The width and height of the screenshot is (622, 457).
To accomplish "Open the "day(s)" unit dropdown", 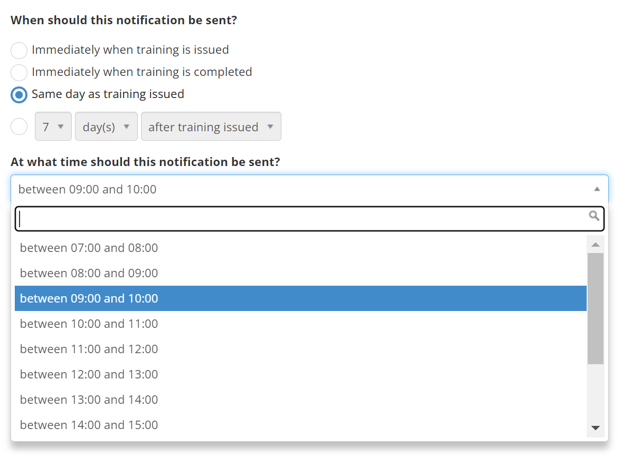I will coord(106,127).
